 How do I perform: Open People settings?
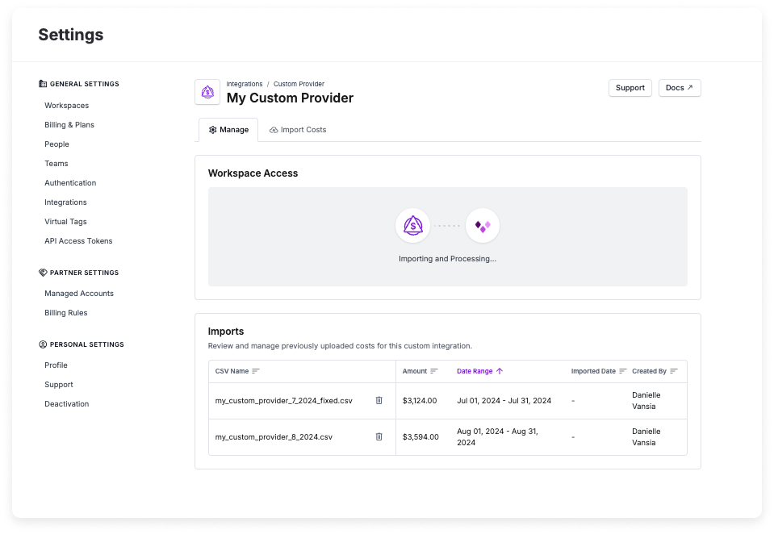click(56, 144)
